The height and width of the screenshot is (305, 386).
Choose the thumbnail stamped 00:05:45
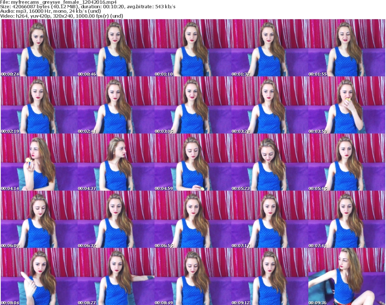pyautogui.click(x=346, y=162)
